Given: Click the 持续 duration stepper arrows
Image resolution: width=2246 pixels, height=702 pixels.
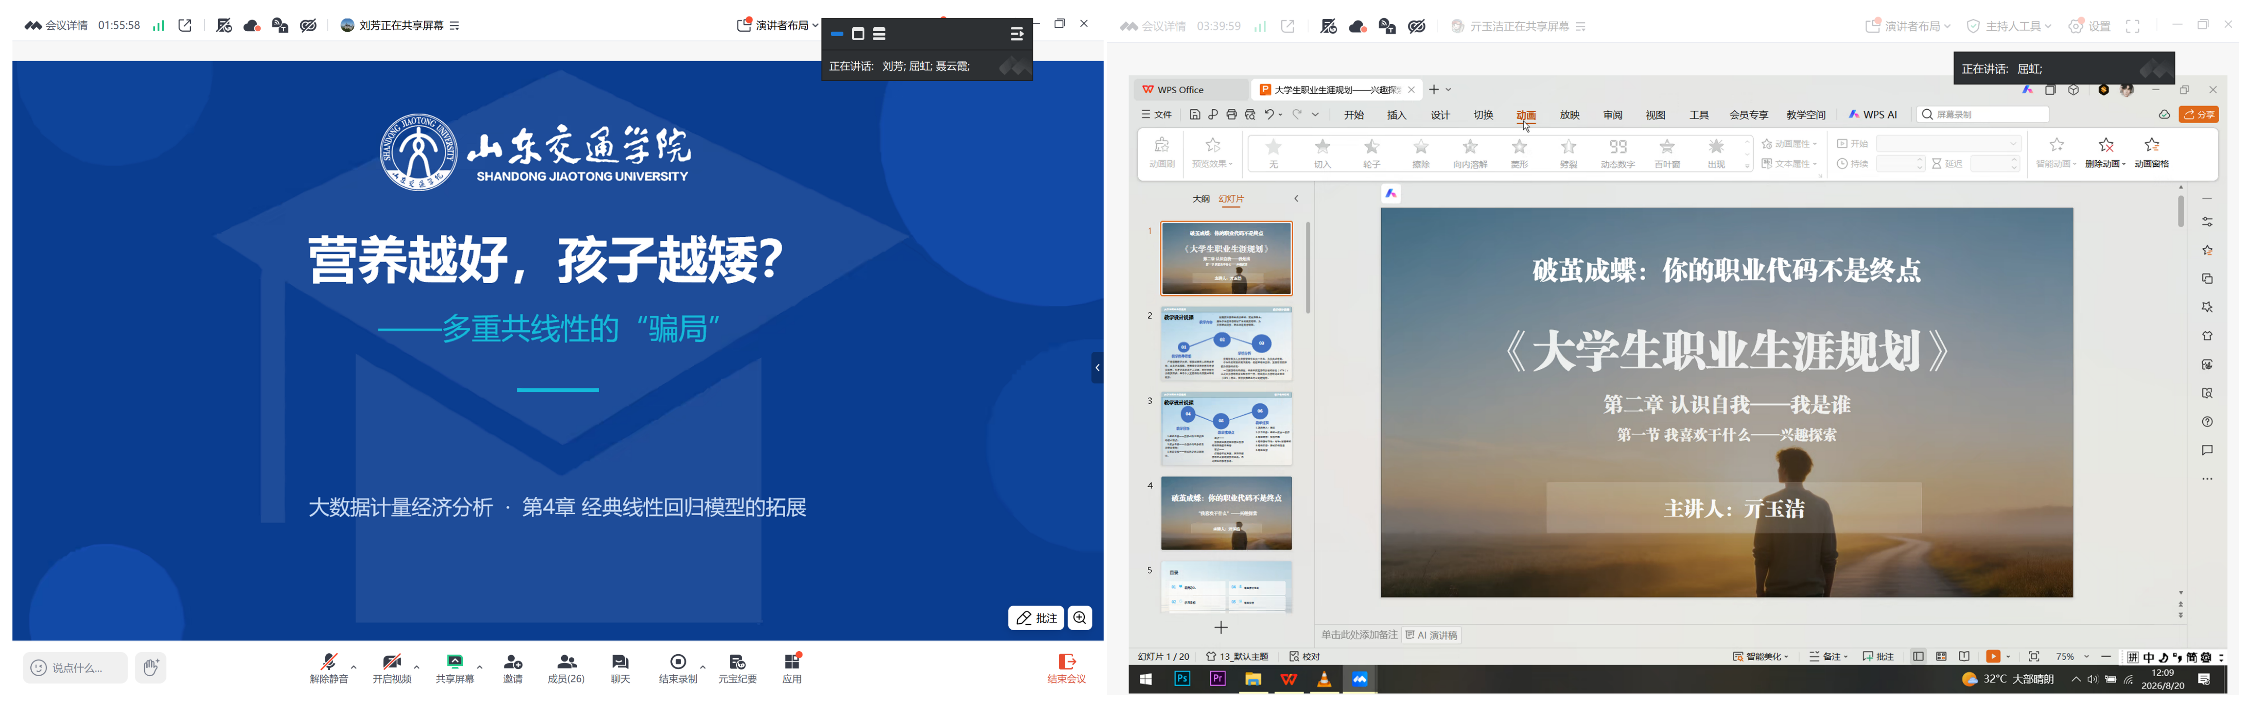Looking at the screenshot, I should tap(1919, 164).
